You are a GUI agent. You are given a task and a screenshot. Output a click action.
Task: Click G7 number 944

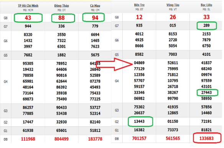[28, 26]
